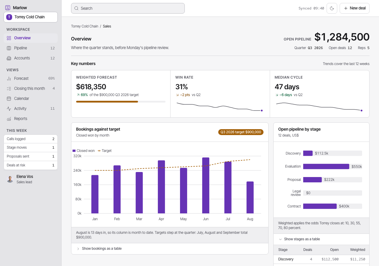The width and height of the screenshot is (379, 266).
Task: Click the Contract stage bar
Action: tap(320, 206)
